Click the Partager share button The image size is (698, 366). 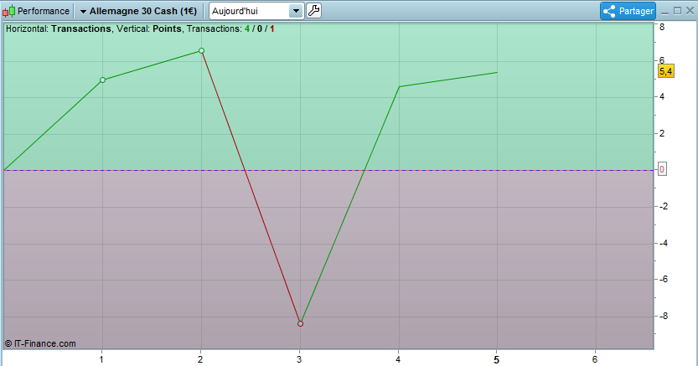tap(628, 11)
